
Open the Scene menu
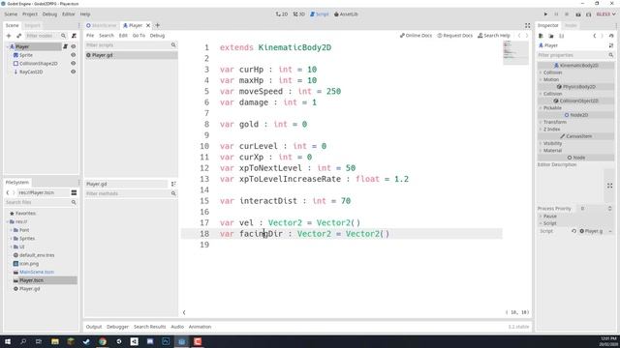[x=11, y=14]
